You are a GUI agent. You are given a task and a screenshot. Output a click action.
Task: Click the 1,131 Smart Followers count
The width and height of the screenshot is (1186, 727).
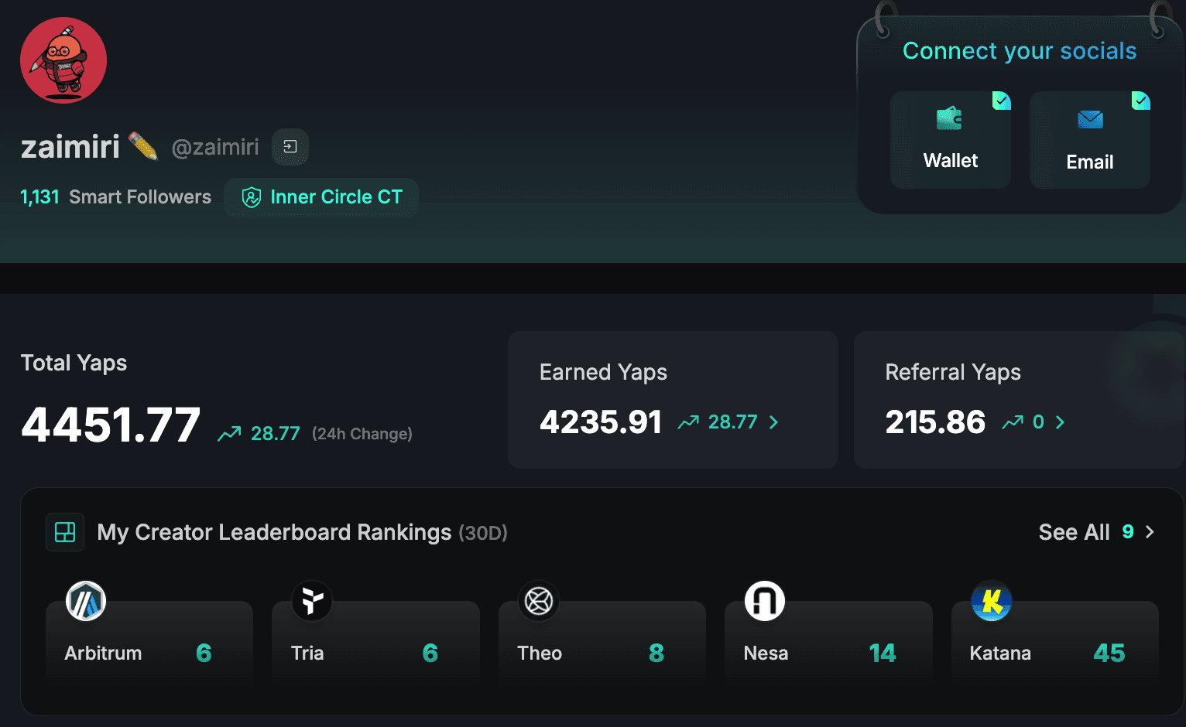coord(115,197)
